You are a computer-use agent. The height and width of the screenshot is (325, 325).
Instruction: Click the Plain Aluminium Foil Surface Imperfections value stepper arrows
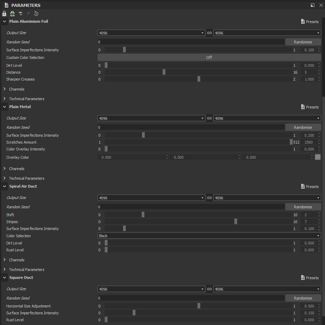(x=319, y=50)
